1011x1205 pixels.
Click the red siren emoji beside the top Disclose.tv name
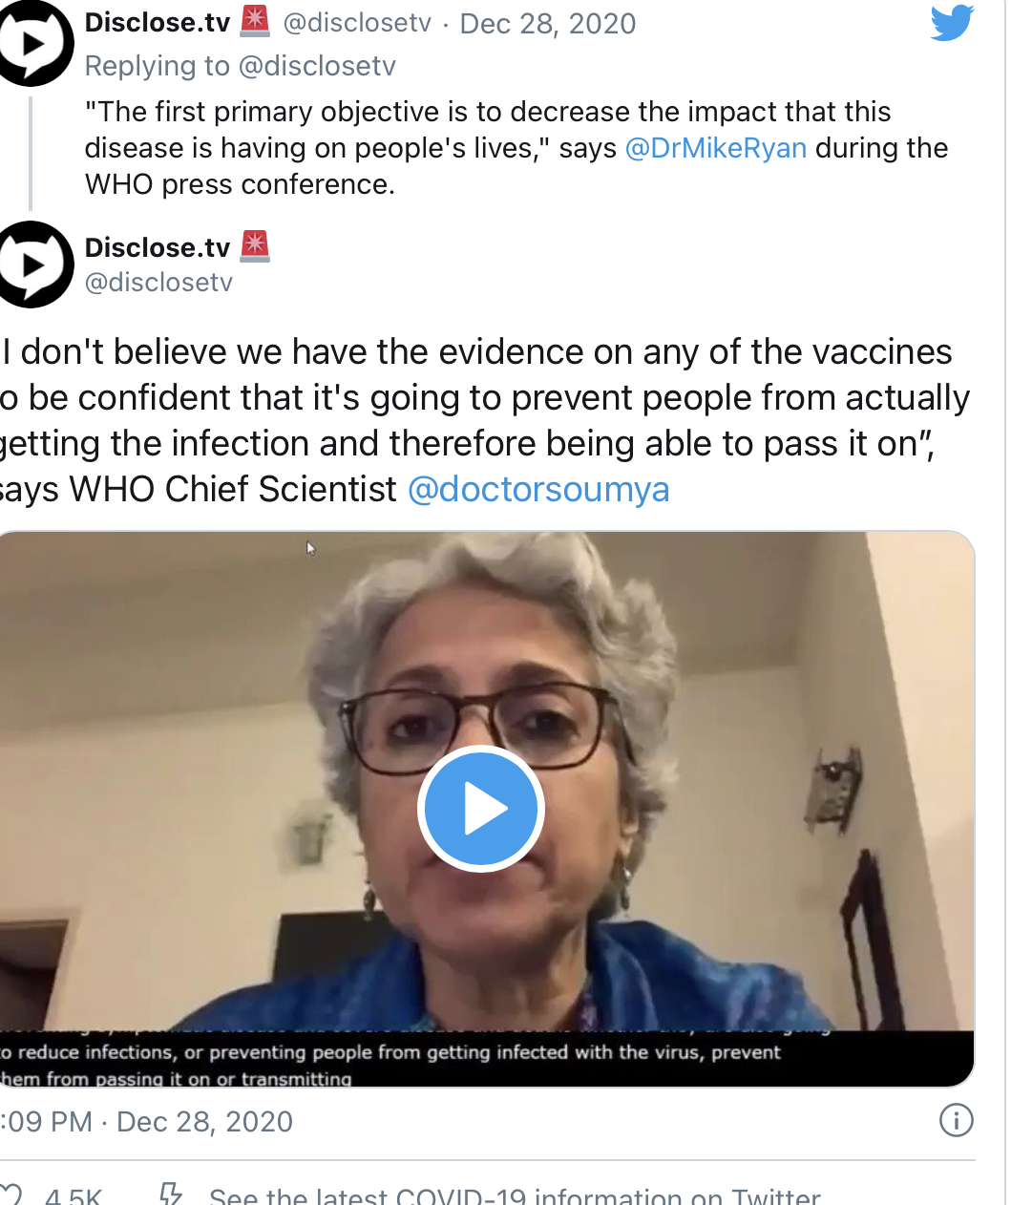[255, 21]
